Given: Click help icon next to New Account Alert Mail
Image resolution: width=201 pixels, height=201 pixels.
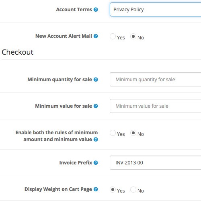Looking at the screenshot, I should pyautogui.click(x=96, y=36).
